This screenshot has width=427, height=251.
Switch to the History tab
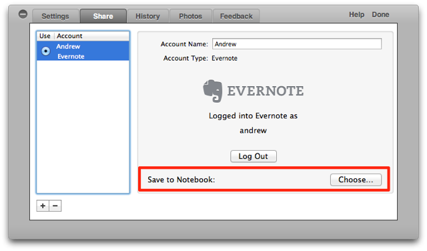point(148,16)
